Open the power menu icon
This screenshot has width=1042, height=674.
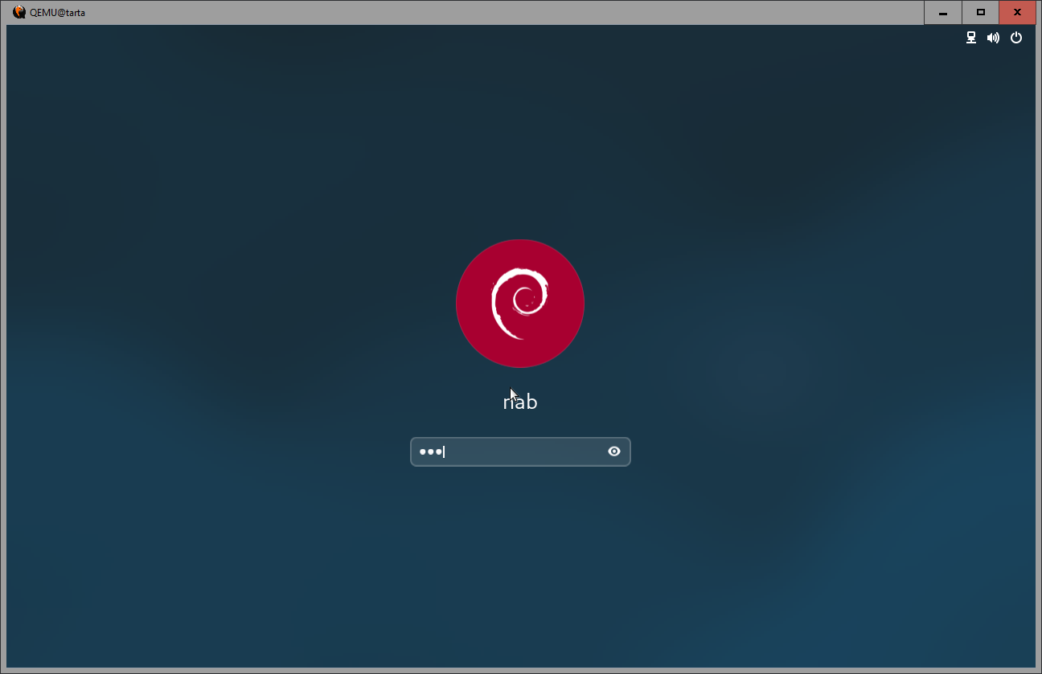point(1016,38)
